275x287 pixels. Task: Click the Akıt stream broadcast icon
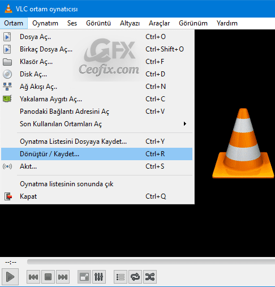click(x=7, y=166)
